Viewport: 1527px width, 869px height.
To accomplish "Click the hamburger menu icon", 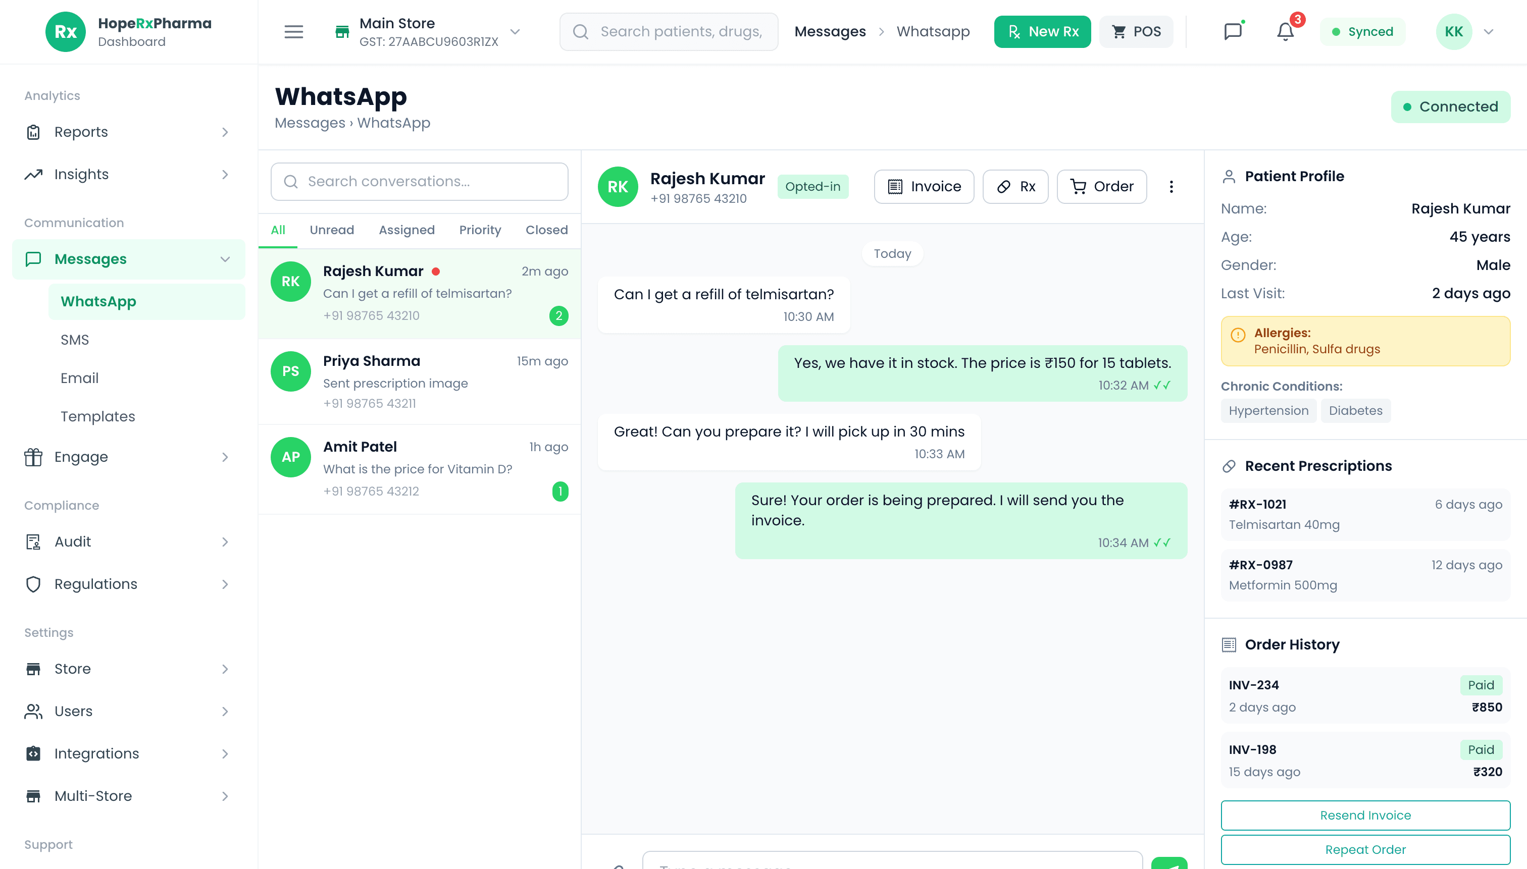I will click(293, 32).
